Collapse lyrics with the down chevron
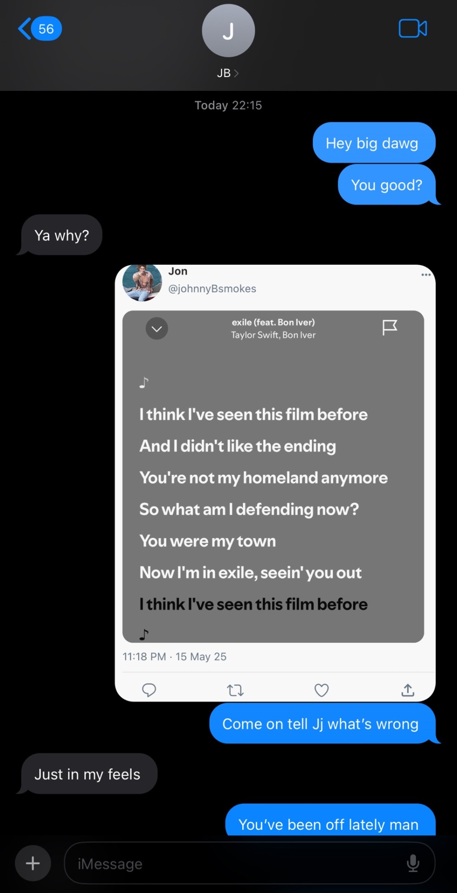 click(157, 329)
